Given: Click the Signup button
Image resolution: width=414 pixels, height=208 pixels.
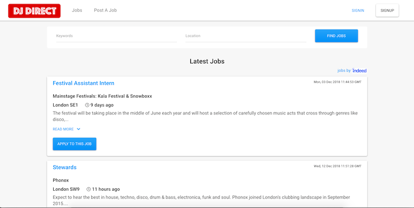Looking at the screenshot, I should 387,10.
